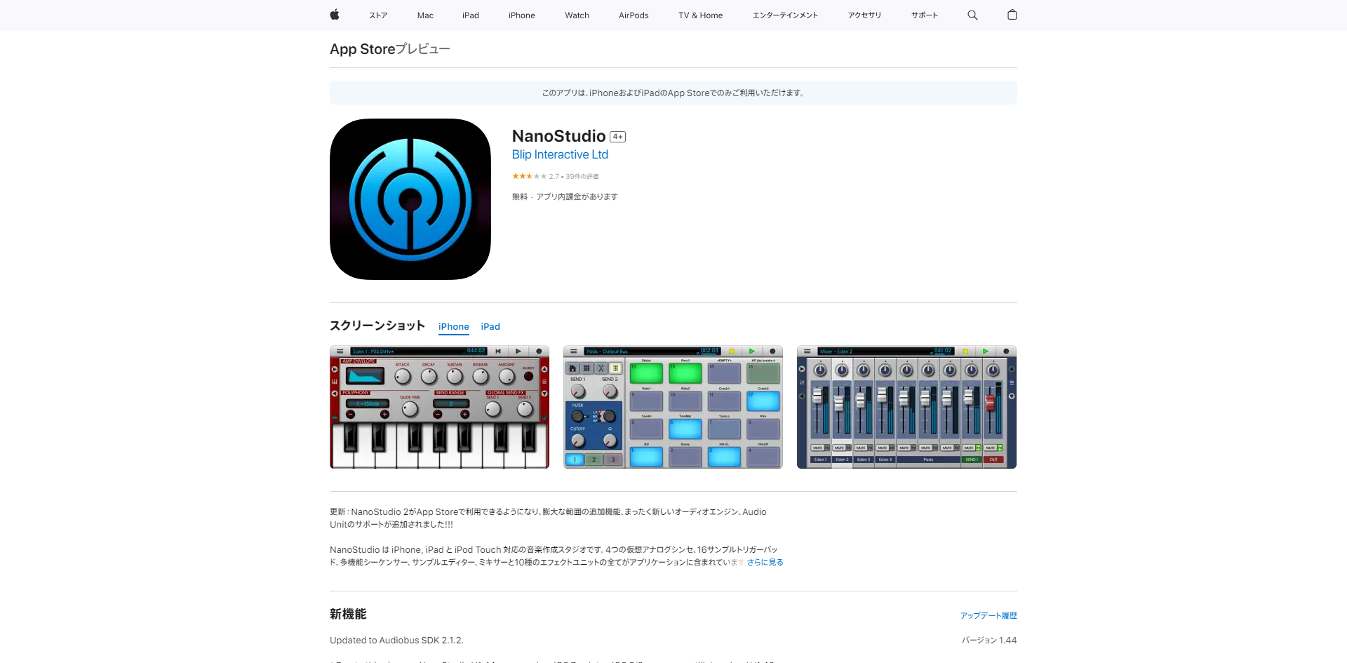Click the mixer faders screenshot
Viewport: 1347px width, 663px height.
[906, 407]
